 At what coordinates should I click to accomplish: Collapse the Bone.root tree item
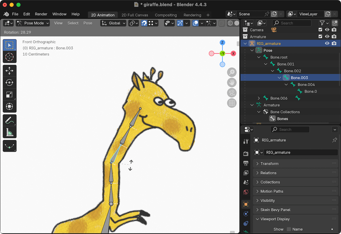(x=259, y=57)
